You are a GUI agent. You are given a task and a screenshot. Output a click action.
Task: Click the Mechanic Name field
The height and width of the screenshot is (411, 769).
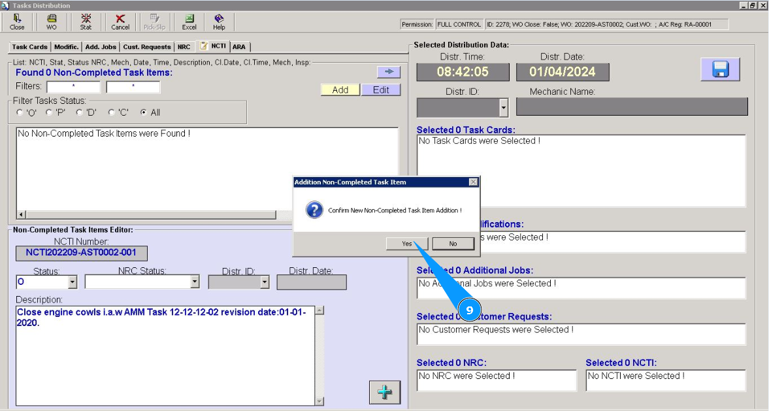point(632,107)
